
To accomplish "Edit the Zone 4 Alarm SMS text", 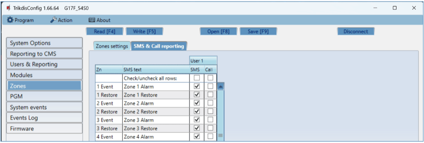I will tap(155, 137).
